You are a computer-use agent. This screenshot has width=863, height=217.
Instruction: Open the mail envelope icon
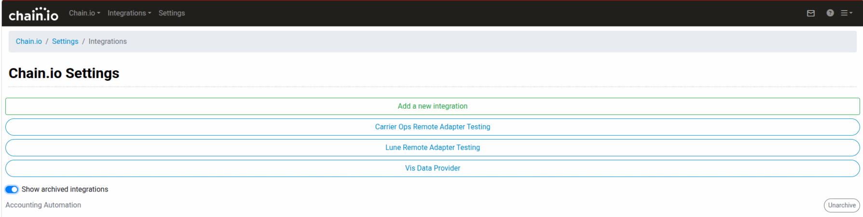[811, 13]
